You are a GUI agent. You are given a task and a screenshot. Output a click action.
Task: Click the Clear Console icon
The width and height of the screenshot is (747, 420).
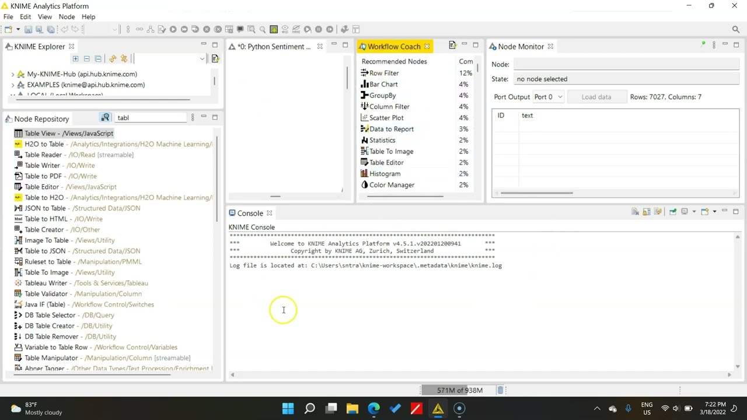click(635, 212)
